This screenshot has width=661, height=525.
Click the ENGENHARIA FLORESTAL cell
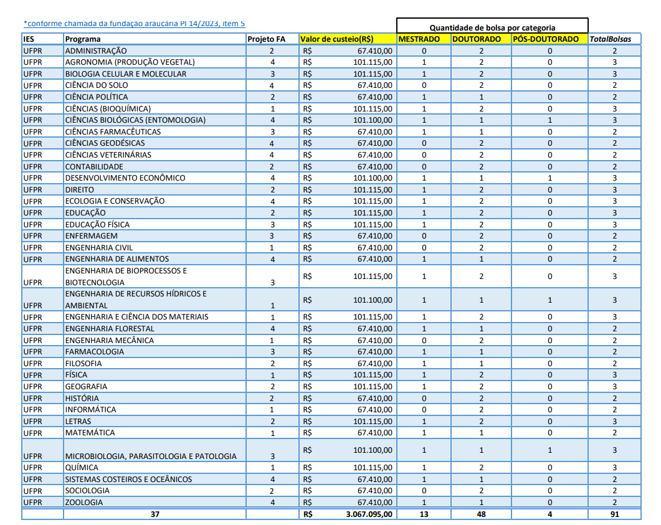[x=155, y=329]
